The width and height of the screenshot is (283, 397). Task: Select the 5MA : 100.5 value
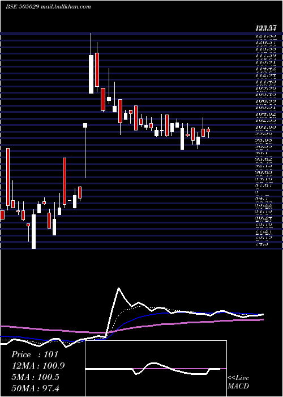click(x=35, y=377)
